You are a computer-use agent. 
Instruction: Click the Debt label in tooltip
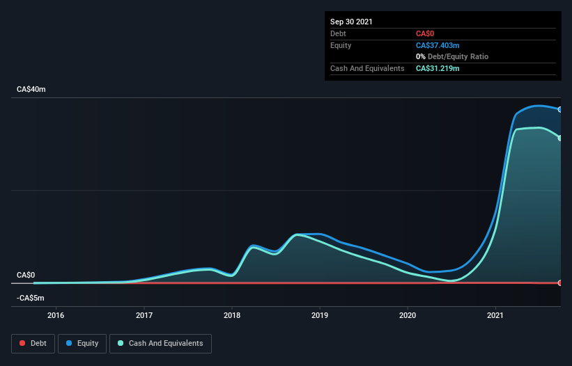point(338,33)
